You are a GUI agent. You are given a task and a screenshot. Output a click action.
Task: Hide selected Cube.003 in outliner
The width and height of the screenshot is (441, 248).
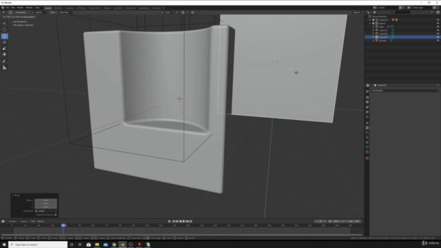pyautogui.click(x=438, y=37)
